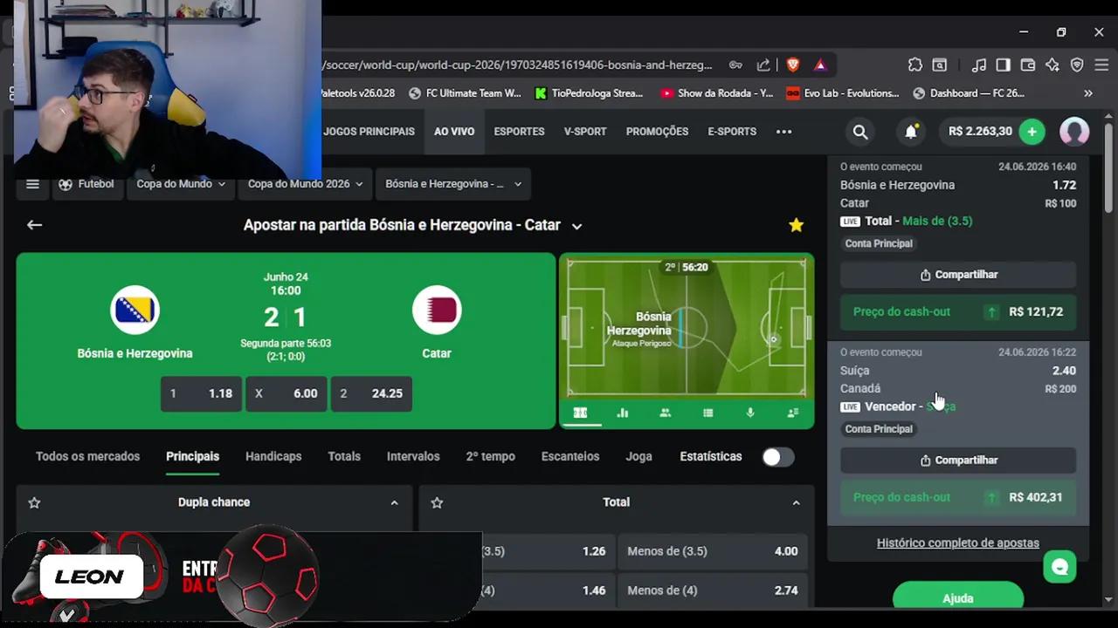Open the browser extensions puzzle icon
This screenshot has height=628, width=1118.
[x=914, y=65]
